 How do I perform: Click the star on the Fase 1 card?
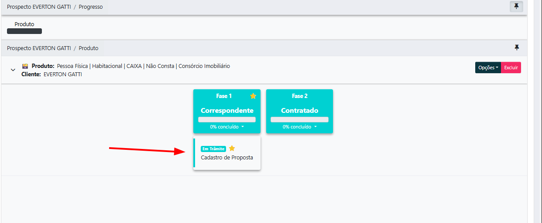[x=253, y=96]
